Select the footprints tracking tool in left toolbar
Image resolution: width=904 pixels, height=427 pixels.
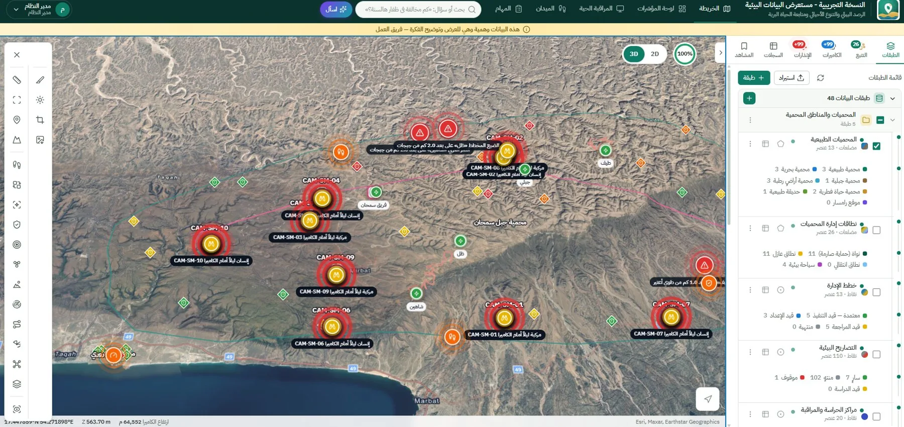tap(17, 165)
